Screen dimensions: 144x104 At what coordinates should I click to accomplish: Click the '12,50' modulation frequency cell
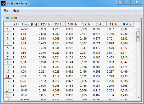click(x=29, y=95)
